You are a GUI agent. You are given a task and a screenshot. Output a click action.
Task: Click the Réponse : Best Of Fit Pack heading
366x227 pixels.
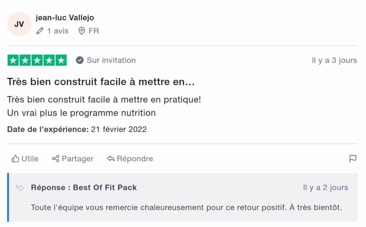pos(84,187)
